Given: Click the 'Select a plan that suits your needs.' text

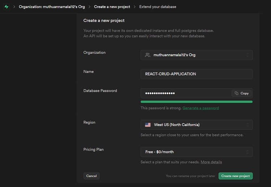Looking at the screenshot, I should [170, 162].
